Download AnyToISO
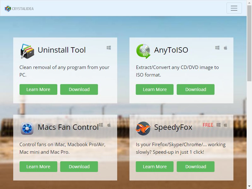Image resolution: width=252 pixels, height=189 pixels. pyautogui.click(x=196, y=89)
